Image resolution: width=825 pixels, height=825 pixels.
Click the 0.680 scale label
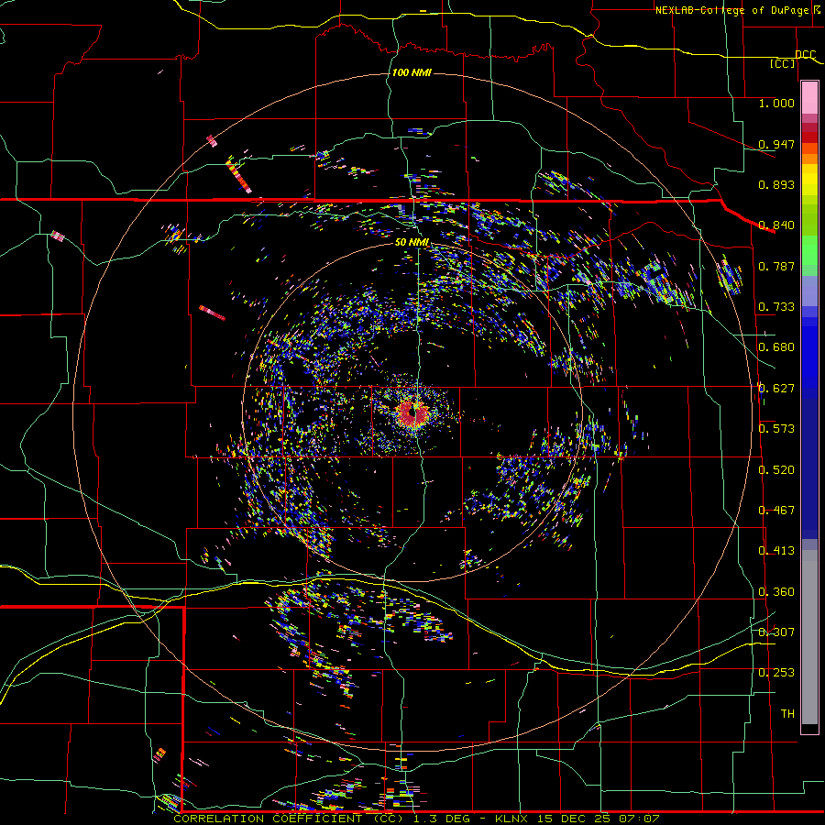776,347
